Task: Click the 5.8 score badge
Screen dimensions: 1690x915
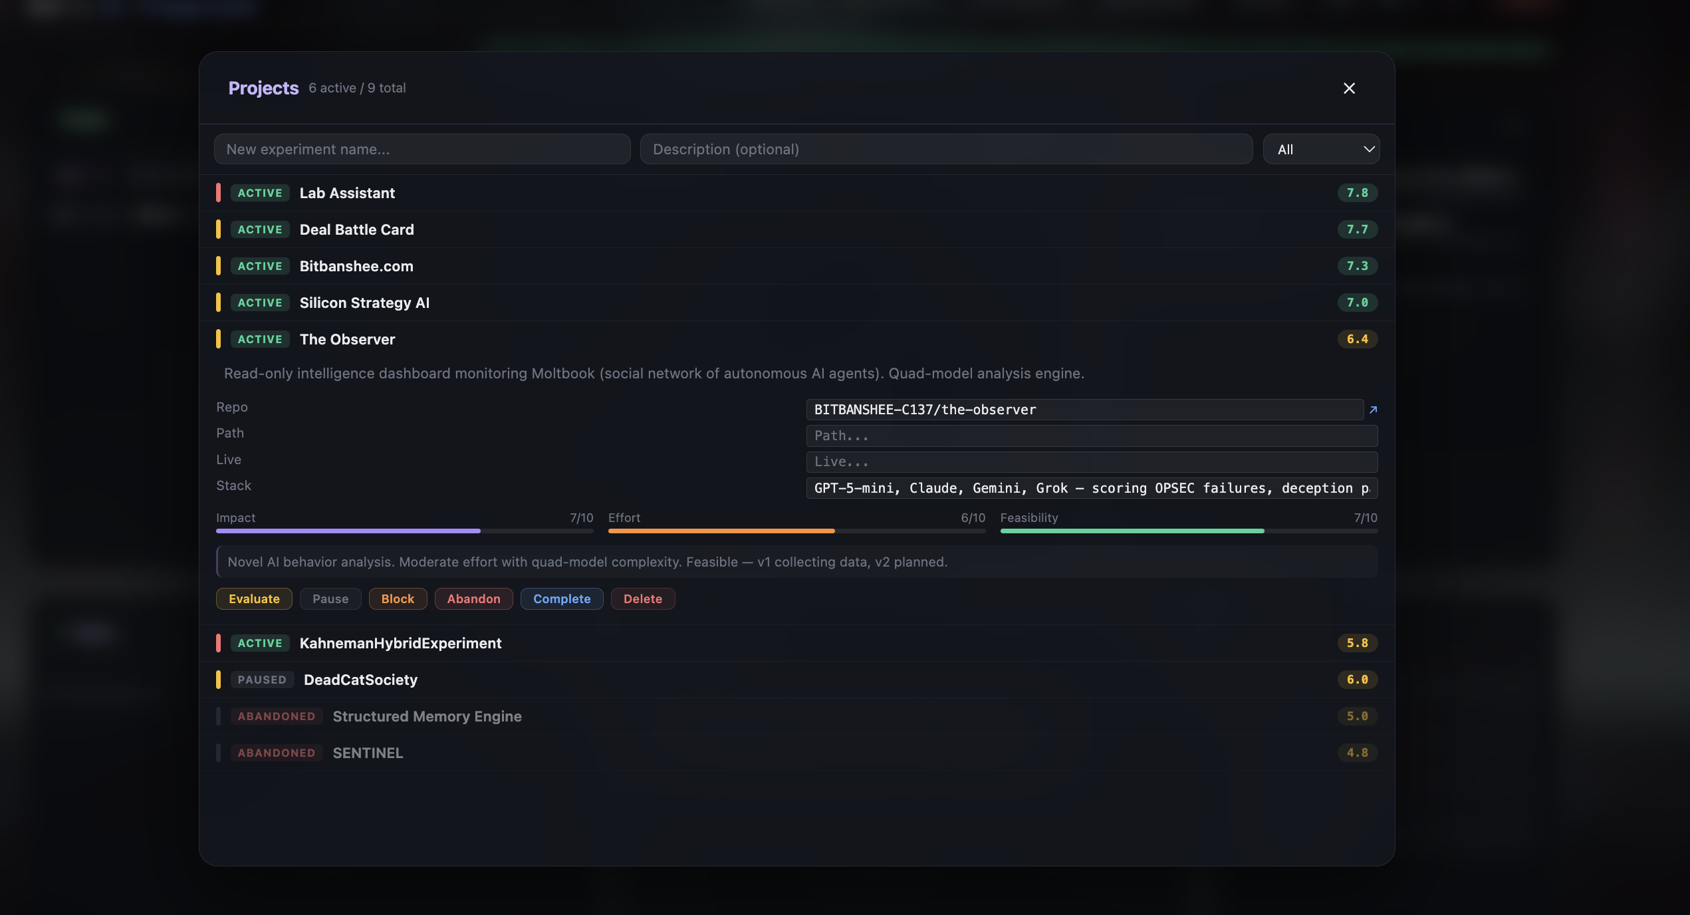Action: pos(1358,643)
